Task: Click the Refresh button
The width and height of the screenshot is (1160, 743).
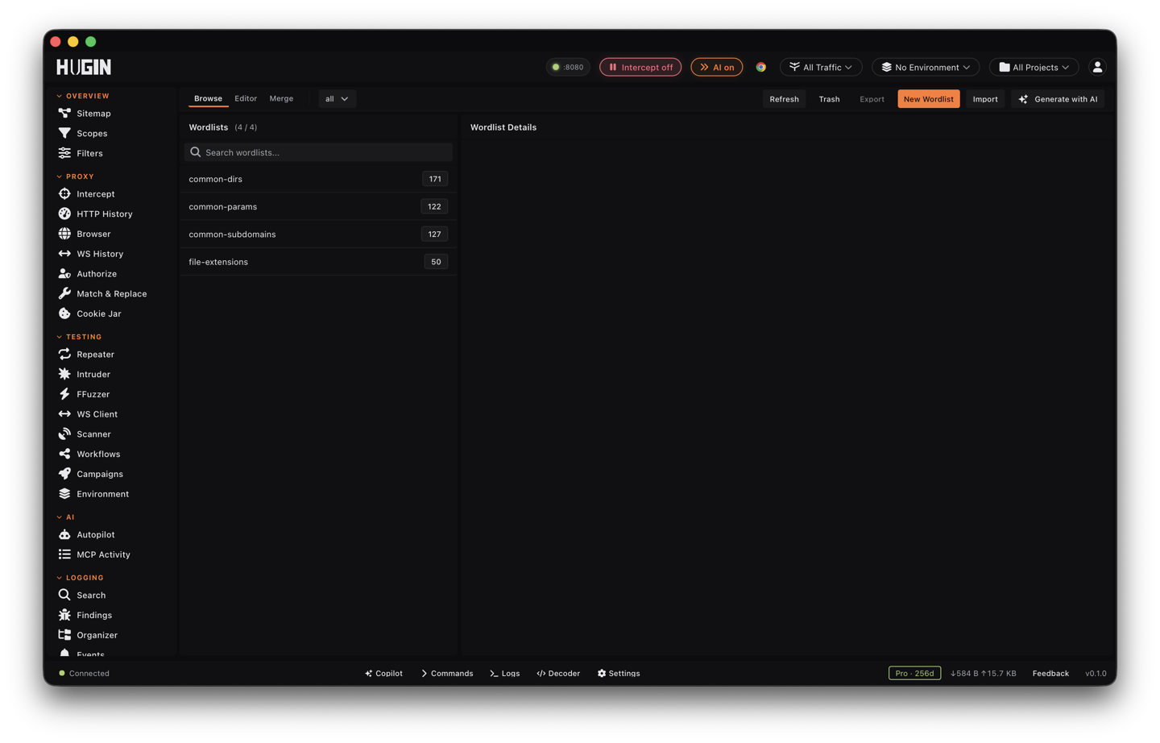Action: 784,99
